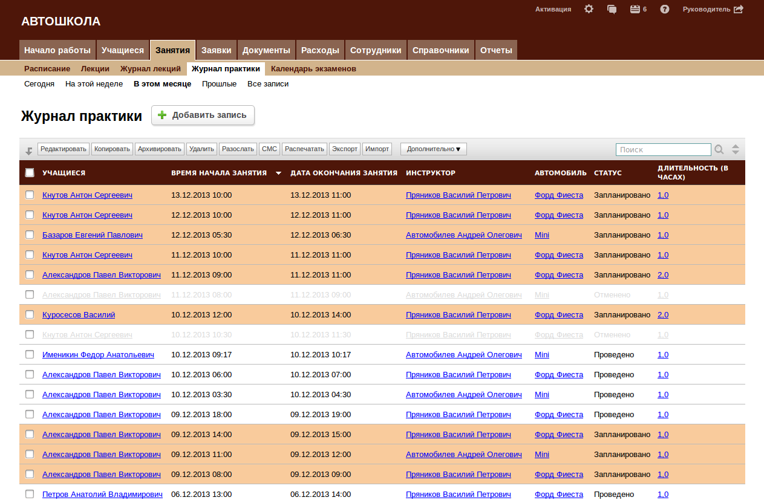This screenshot has width=764, height=503.
Task: Select checkbox for Куросесов Василий row
Action: 30,314
